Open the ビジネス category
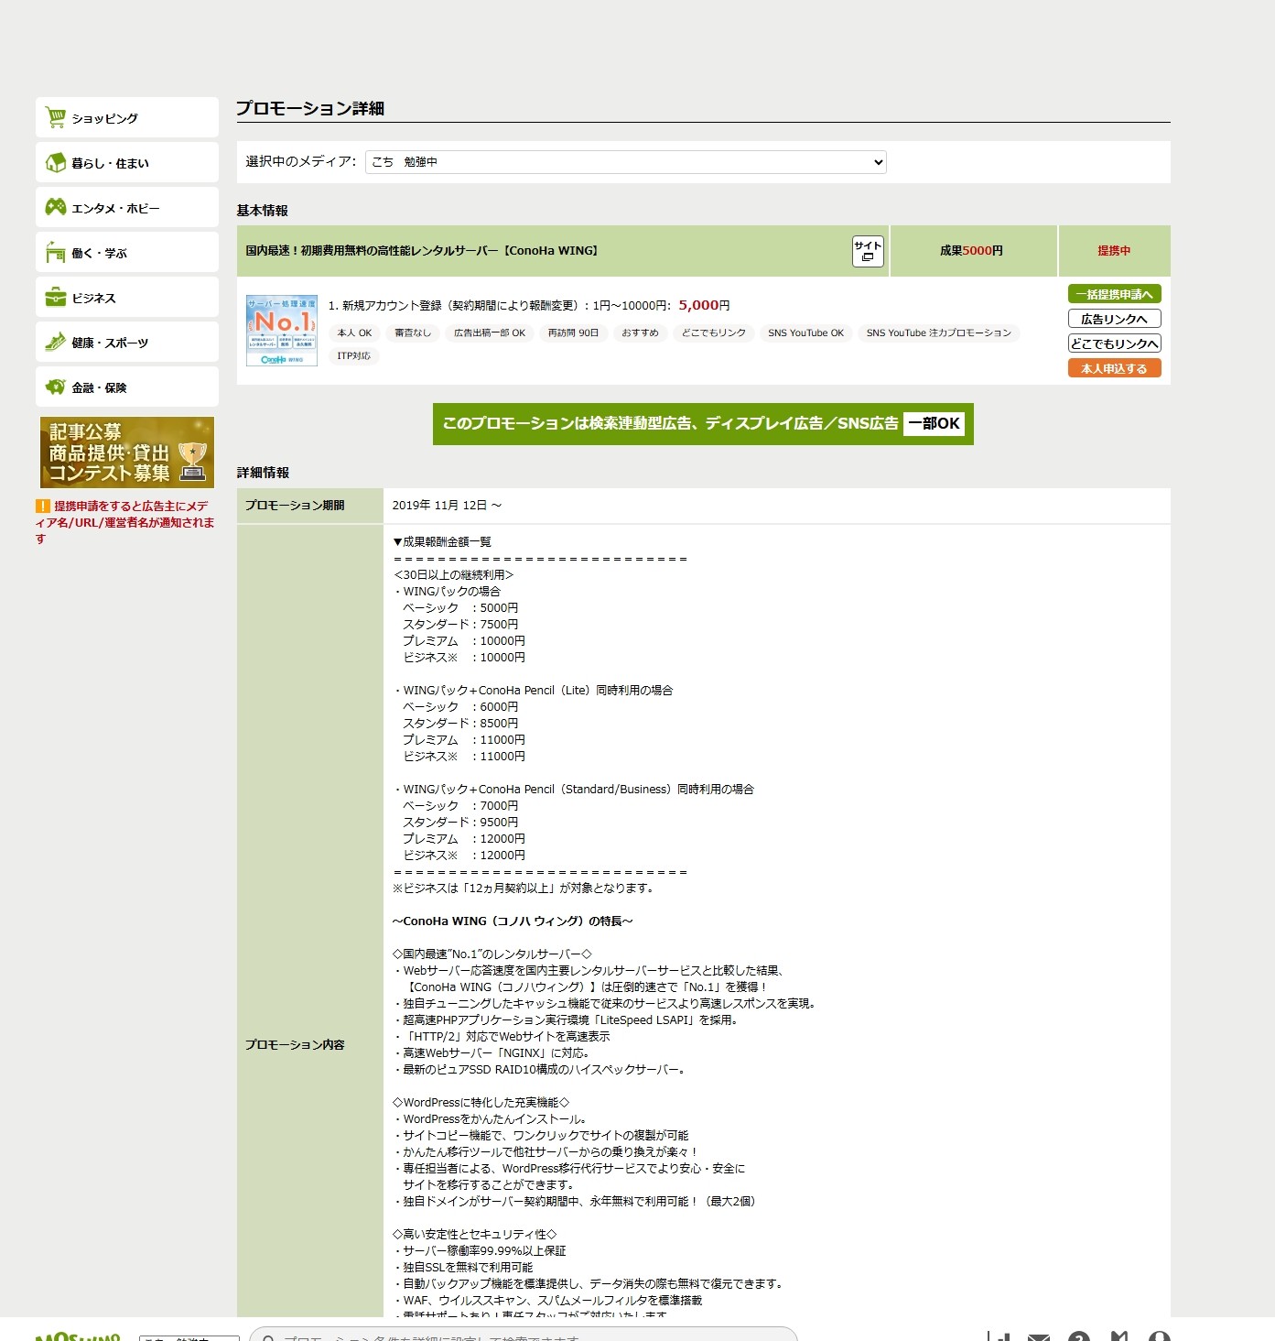The image size is (1275, 1341). [127, 297]
